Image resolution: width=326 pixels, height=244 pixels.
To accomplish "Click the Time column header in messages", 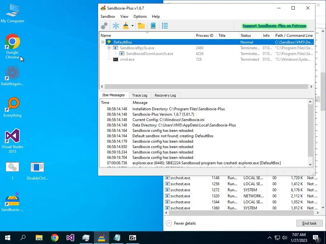I will click(x=115, y=103).
